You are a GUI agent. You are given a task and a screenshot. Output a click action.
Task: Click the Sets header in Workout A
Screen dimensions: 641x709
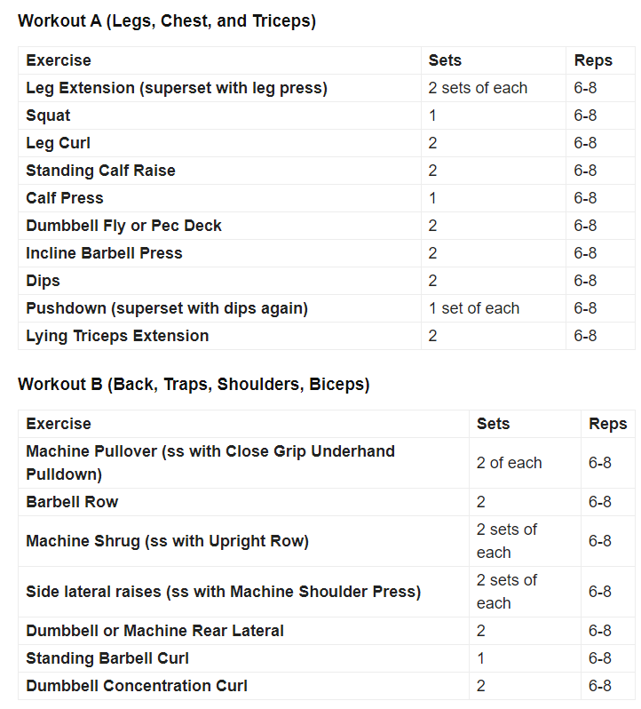(445, 60)
